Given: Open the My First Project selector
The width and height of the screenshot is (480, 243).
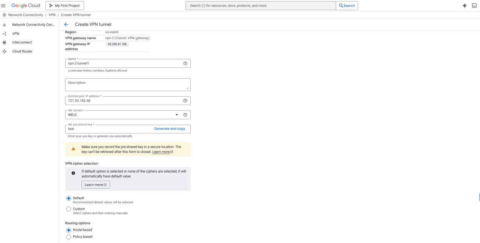Looking at the screenshot, I should 65,6.
